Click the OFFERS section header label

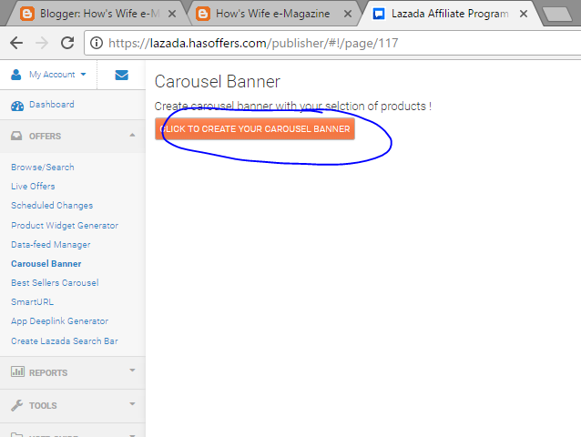(x=45, y=137)
